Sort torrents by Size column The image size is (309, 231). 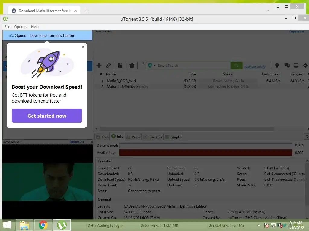[x=193, y=74]
